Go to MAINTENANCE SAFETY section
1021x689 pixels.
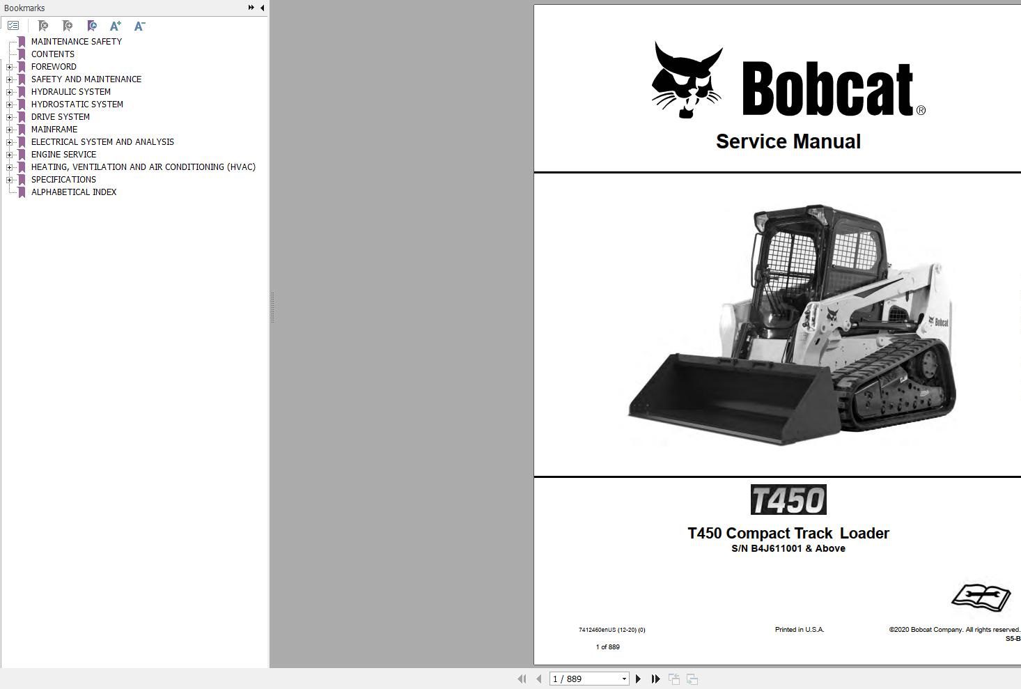tap(76, 41)
